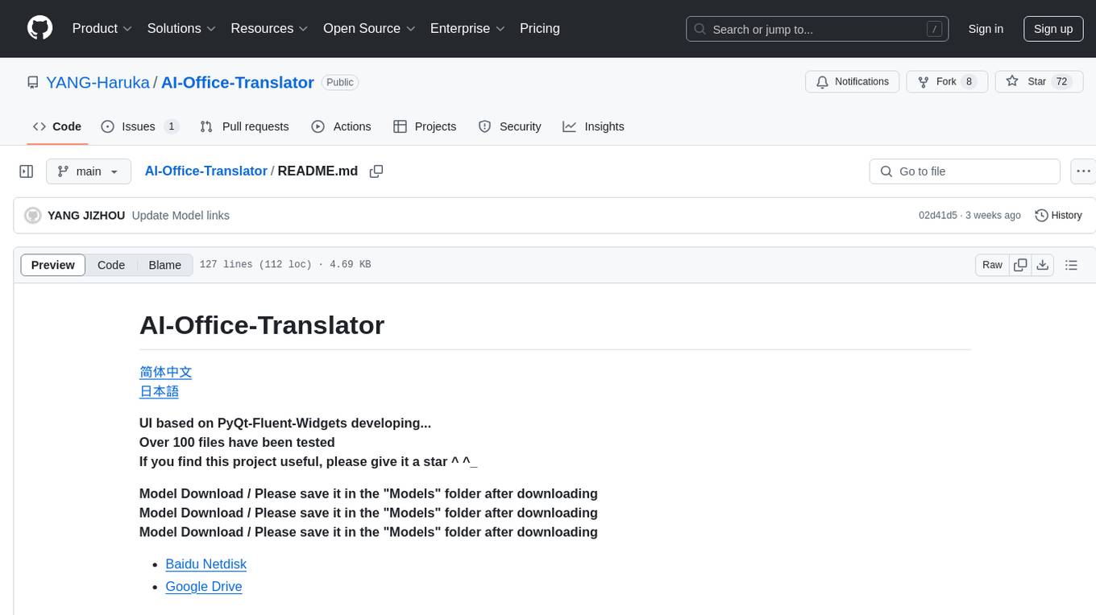The width and height of the screenshot is (1096, 615).
Task: Switch to the Actions tab
Action: tap(341, 126)
